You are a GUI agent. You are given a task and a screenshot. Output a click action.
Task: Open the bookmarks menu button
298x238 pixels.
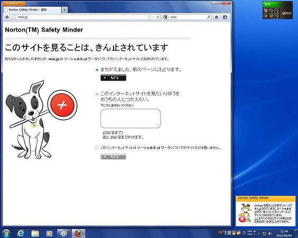(x=226, y=17)
